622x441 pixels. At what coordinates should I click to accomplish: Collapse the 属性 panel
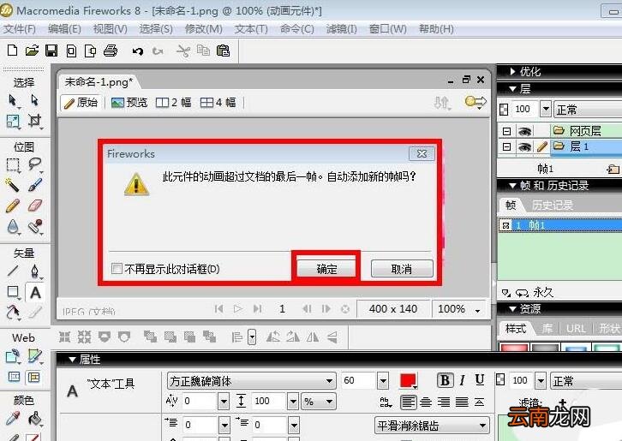[72, 360]
